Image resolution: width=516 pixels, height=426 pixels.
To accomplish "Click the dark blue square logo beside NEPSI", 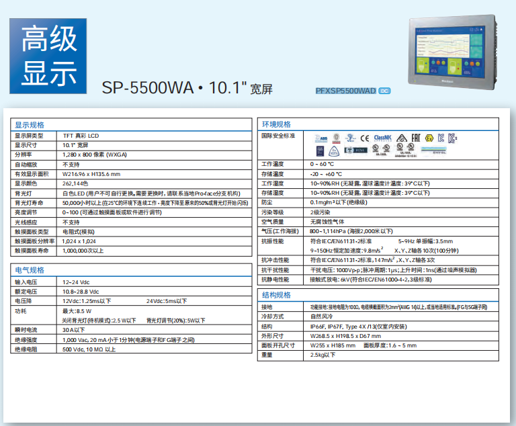I will [320, 151].
